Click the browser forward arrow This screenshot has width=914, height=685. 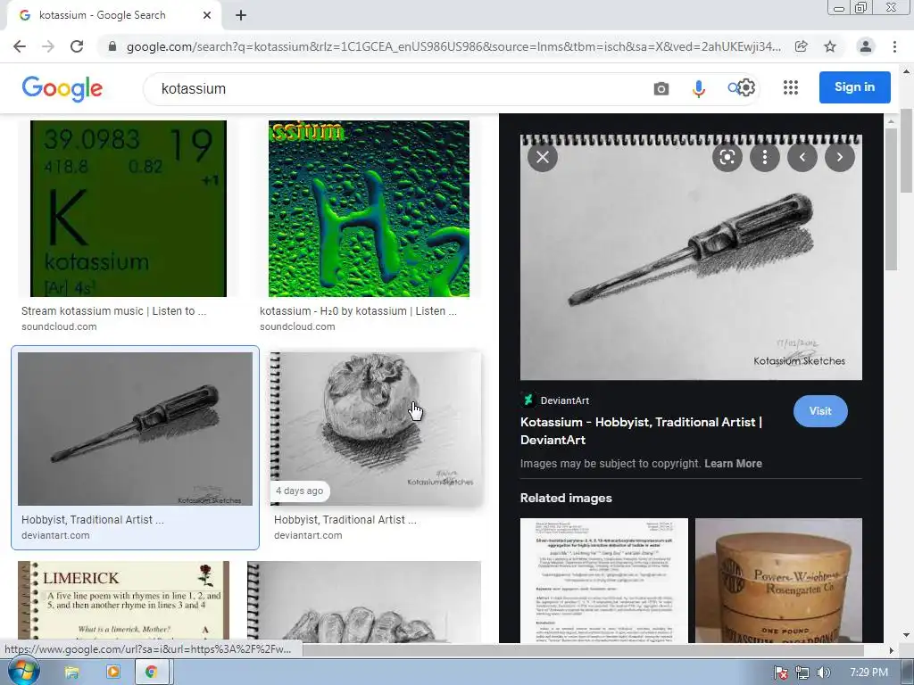pyautogui.click(x=48, y=46)
